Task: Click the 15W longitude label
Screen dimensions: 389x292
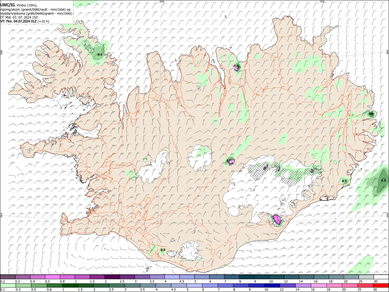Action: click(x=322, y=2)
